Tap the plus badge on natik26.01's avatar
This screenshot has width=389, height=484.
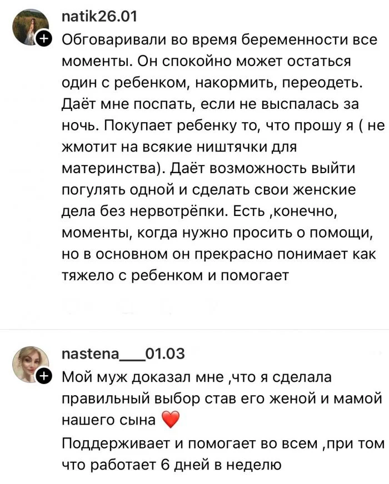click(x=43, y=38)
